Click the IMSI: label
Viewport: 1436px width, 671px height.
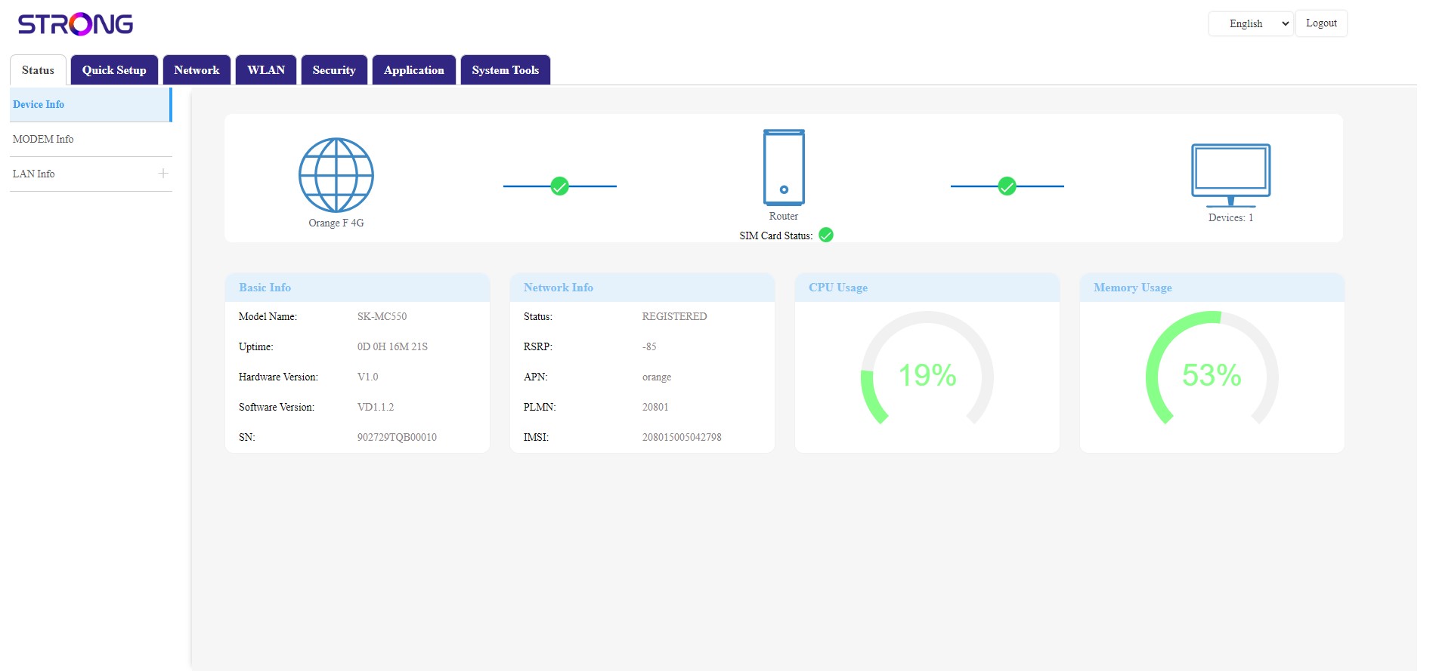tap(536, 438)
